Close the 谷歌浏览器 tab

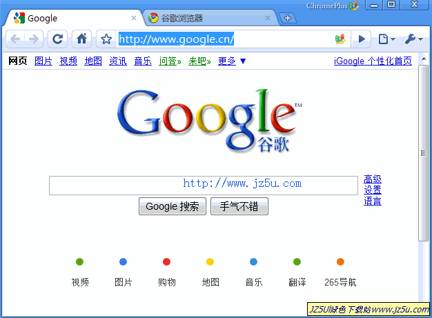click(268, 18)
